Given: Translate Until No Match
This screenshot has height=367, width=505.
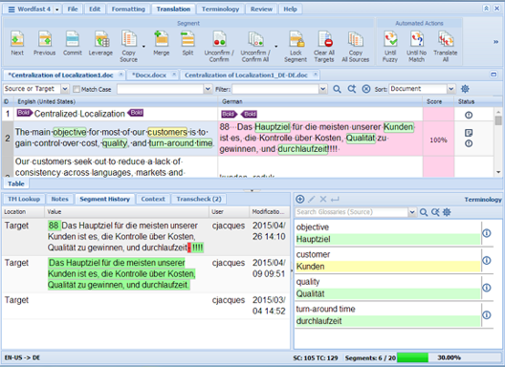Looking at the screenshot, I should point(416,47).
